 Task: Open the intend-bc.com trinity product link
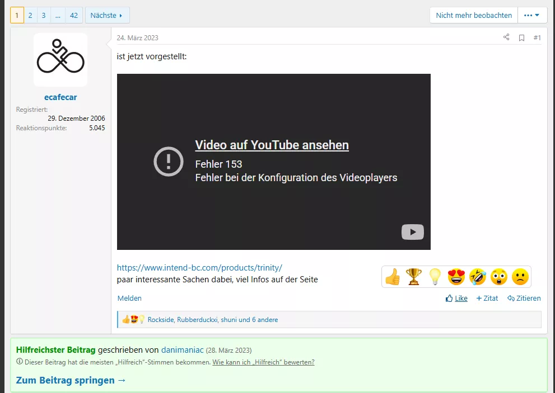click(199, 268)
